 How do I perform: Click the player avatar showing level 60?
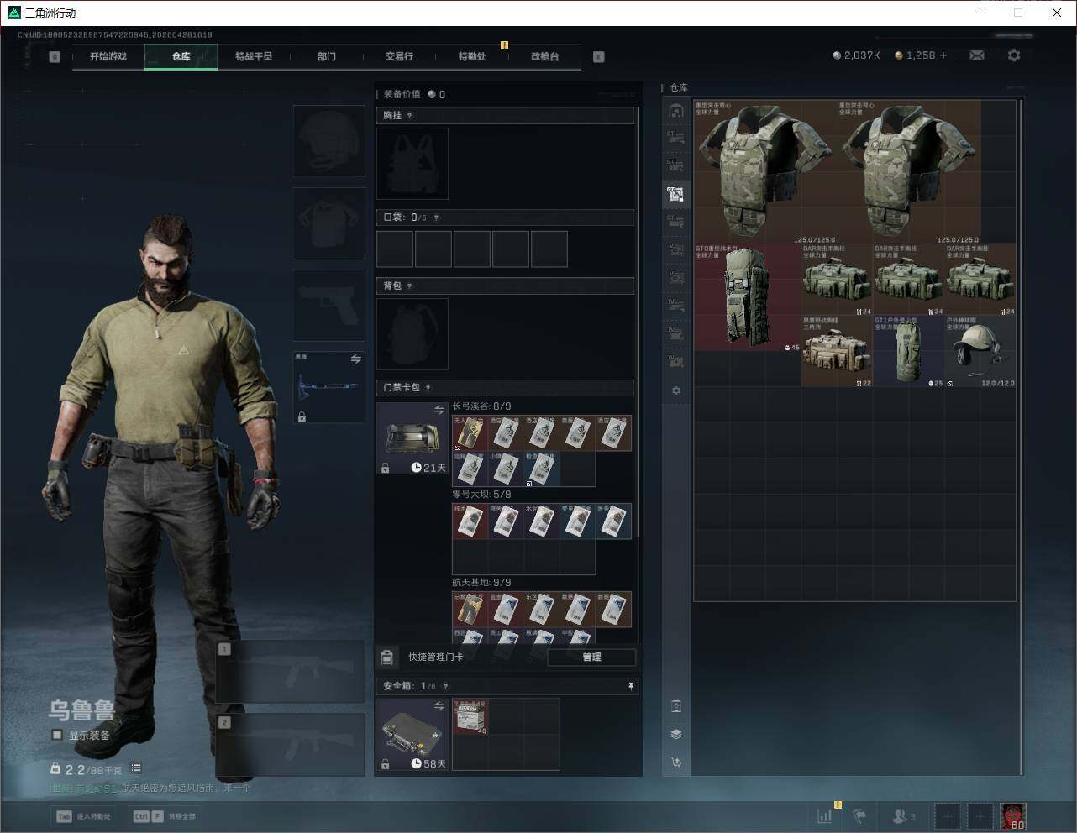coord(1012,815)
